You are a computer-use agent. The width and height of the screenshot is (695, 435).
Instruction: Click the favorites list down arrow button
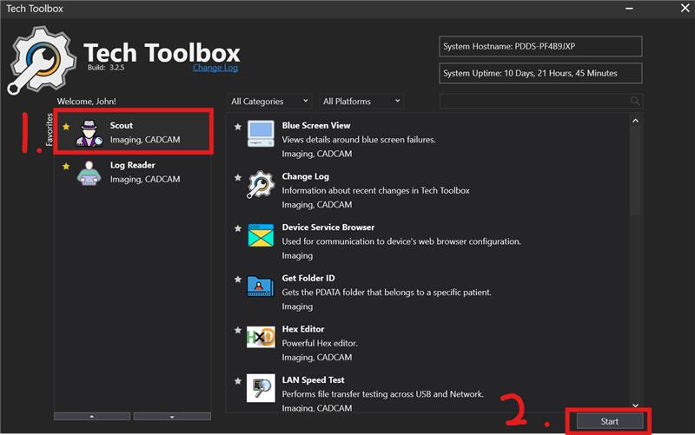point(172,417)
